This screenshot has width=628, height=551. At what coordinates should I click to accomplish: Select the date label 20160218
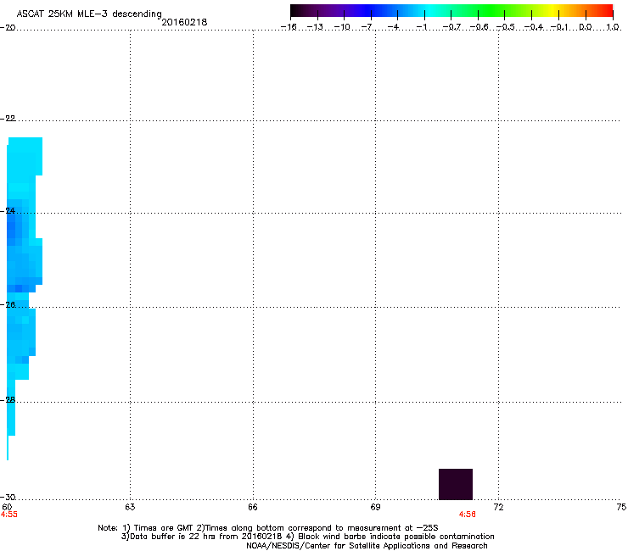[x=184, y=22]
